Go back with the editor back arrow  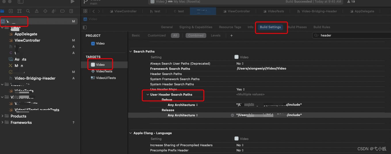(94, 11)
